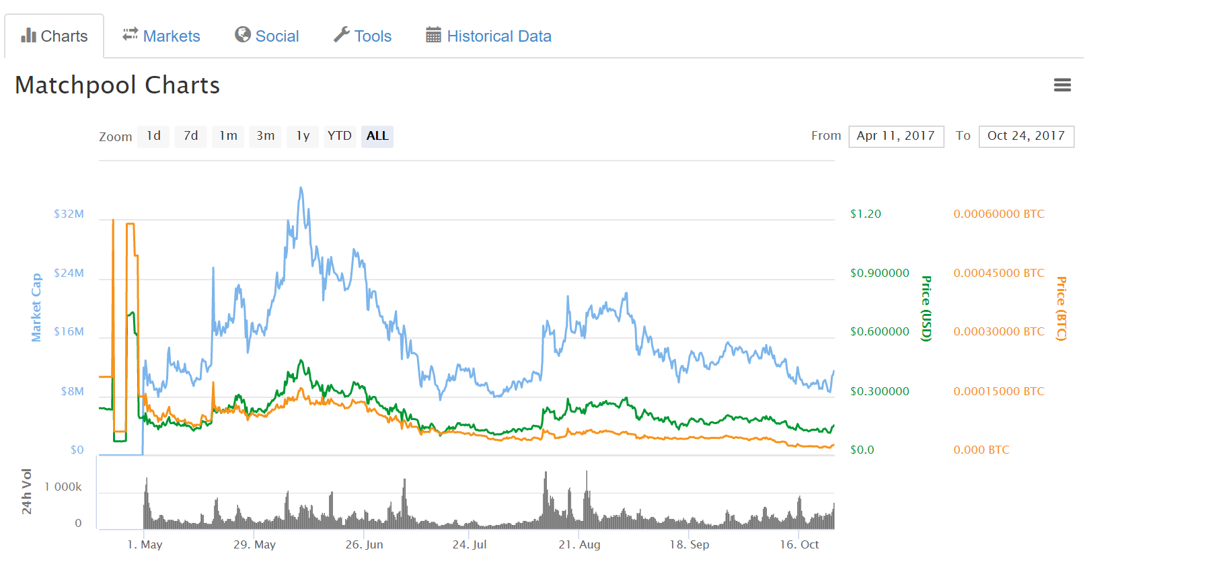Open the chart hamburger context menu
Image resolution: width=1225 pixels, height=572 pixels.
click(1062, 85)
